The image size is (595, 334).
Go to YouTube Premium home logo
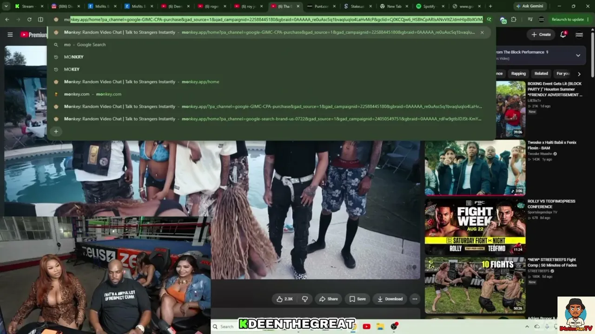click(x=33, y=35)
